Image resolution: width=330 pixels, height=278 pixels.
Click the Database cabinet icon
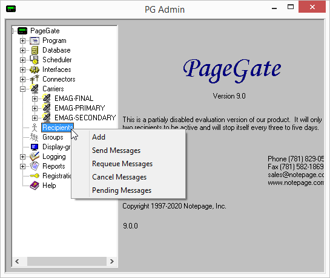coord(35,50)
